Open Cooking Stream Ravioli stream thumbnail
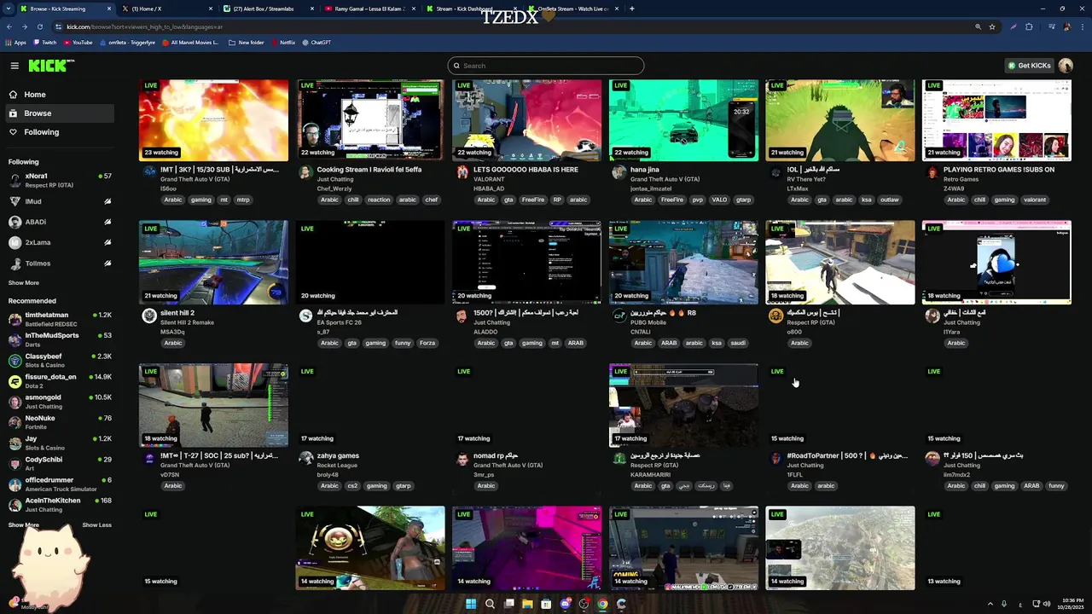The width and height of the screenshot is (1092, 614). point(370,120)
